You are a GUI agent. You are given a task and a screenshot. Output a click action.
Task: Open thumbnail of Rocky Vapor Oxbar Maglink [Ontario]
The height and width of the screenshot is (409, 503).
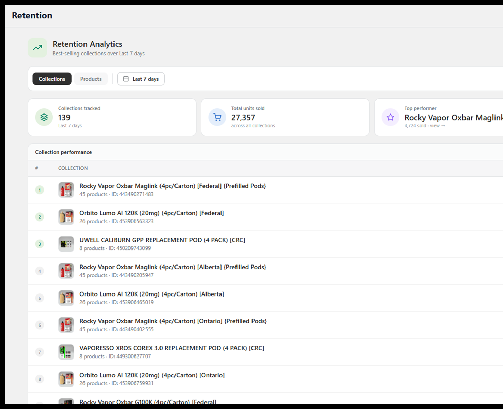point(66,325)
